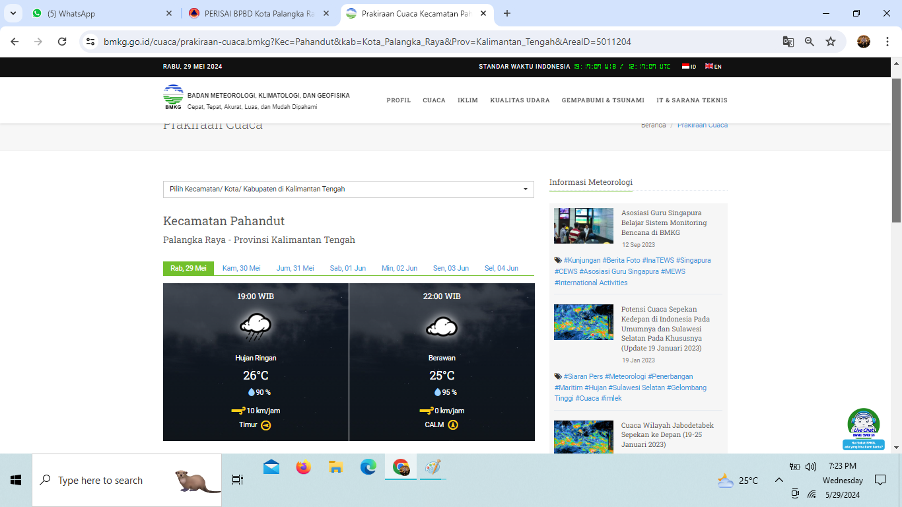Click the #Siaran Pers hashtag link

(583, 376)
